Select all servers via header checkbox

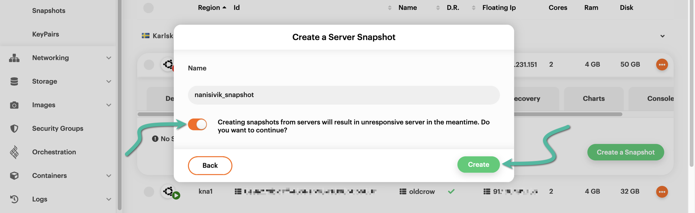click(x=148, y=8)
